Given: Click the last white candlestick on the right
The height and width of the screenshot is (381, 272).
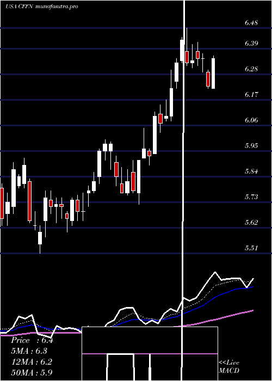Looking at the screenshot, I should 213,73.
